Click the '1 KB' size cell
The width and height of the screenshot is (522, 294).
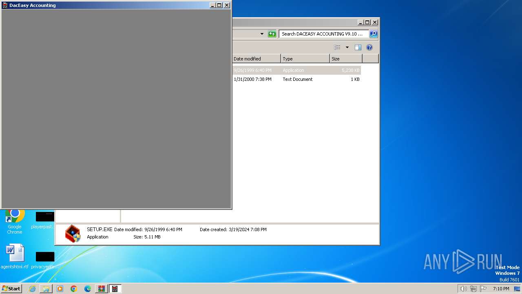(x=355, y=79)
